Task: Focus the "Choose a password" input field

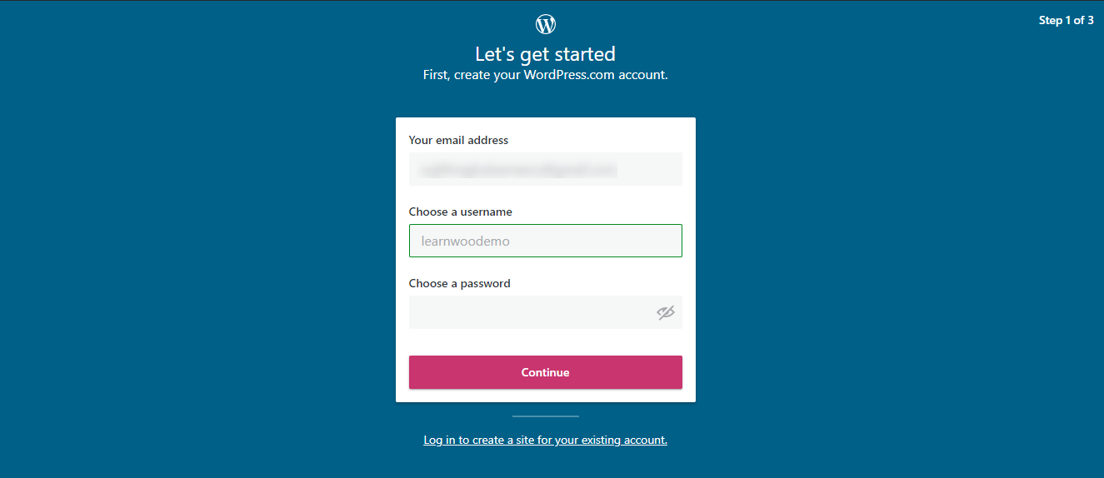Action: click(529, 312)
